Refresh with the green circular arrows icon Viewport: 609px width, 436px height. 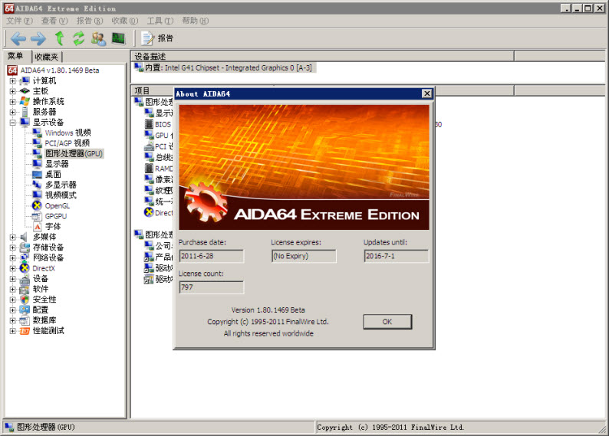tap(78, 38)
